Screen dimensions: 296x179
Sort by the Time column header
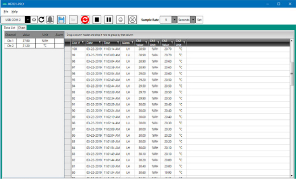point(107,43)
